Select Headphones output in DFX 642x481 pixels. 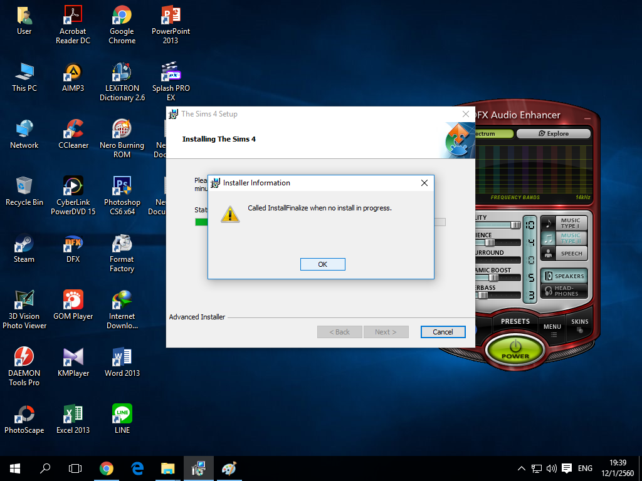(x=564, y=291)
